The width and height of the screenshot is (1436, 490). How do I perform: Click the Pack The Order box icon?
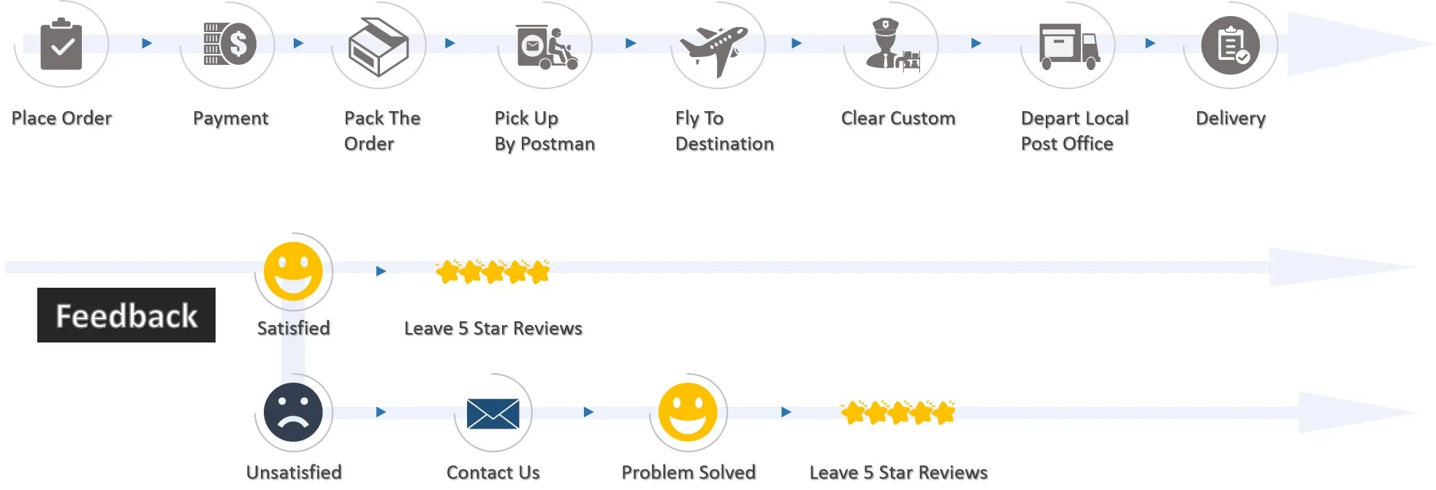tap(379, 47)
